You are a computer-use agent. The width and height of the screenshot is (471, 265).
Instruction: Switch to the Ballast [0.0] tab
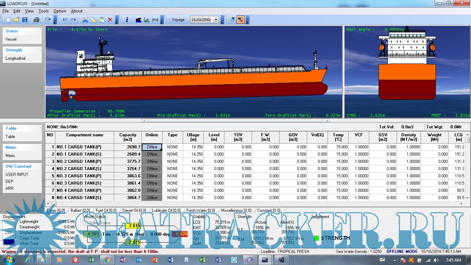[80, 210]
